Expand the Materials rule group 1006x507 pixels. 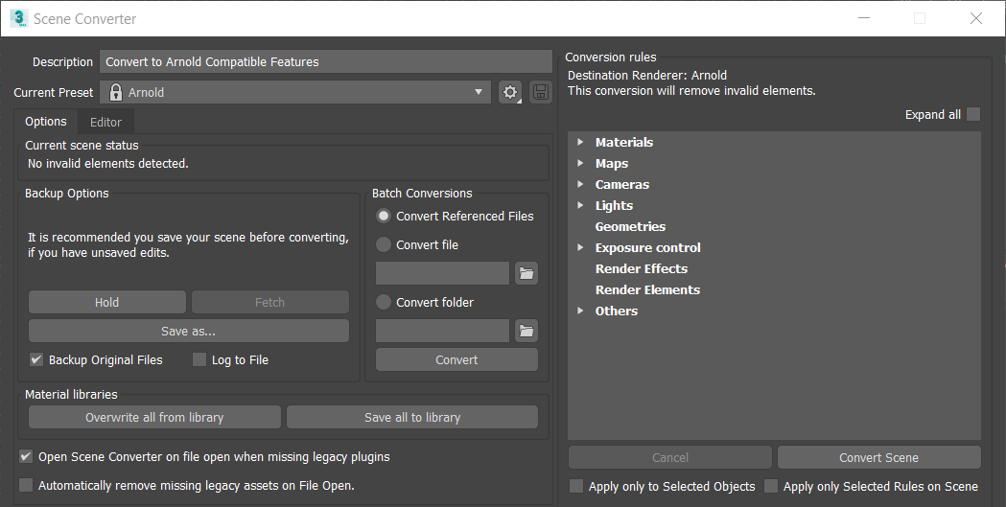[580, 143]
